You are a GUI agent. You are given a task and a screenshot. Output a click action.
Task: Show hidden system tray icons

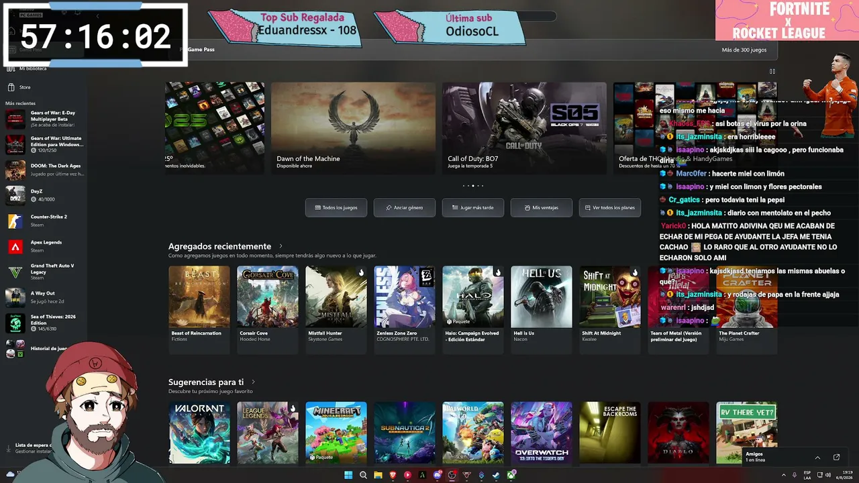click(783, 476)
